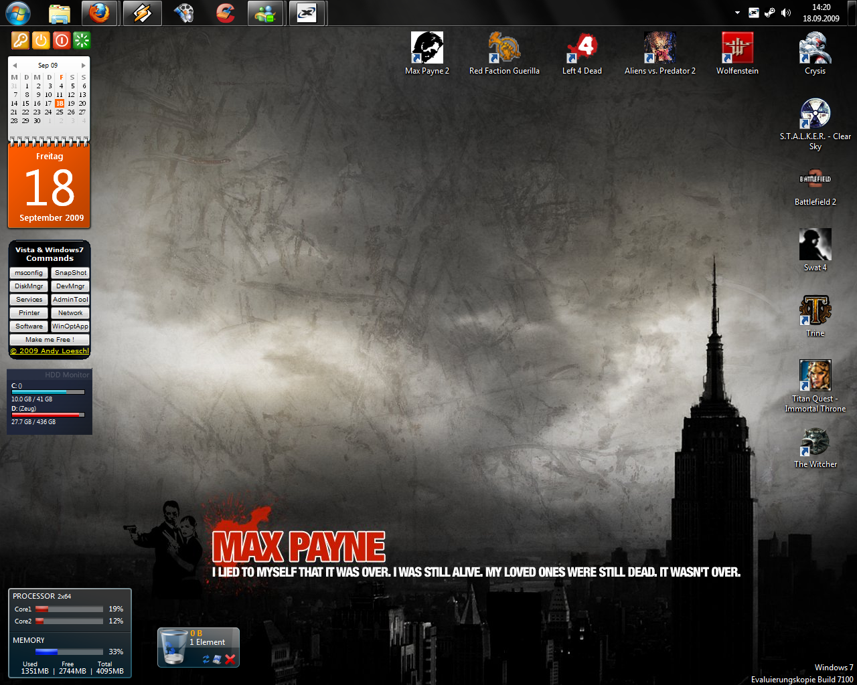Click the Printer command button

(x=29, y=313)
